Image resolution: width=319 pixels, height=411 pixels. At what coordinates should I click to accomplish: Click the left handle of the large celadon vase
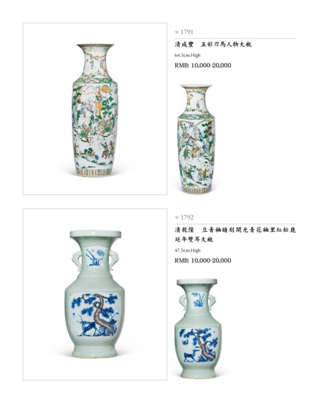(x=77, y=260)
